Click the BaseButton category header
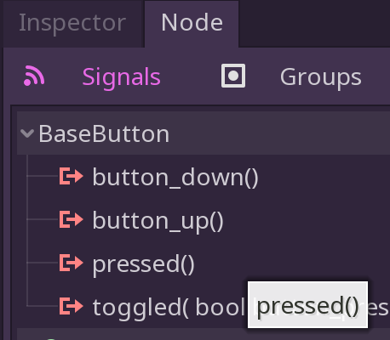Image resolution: width=390 pixels, height=340 pixels. click(x=204, y=133)
